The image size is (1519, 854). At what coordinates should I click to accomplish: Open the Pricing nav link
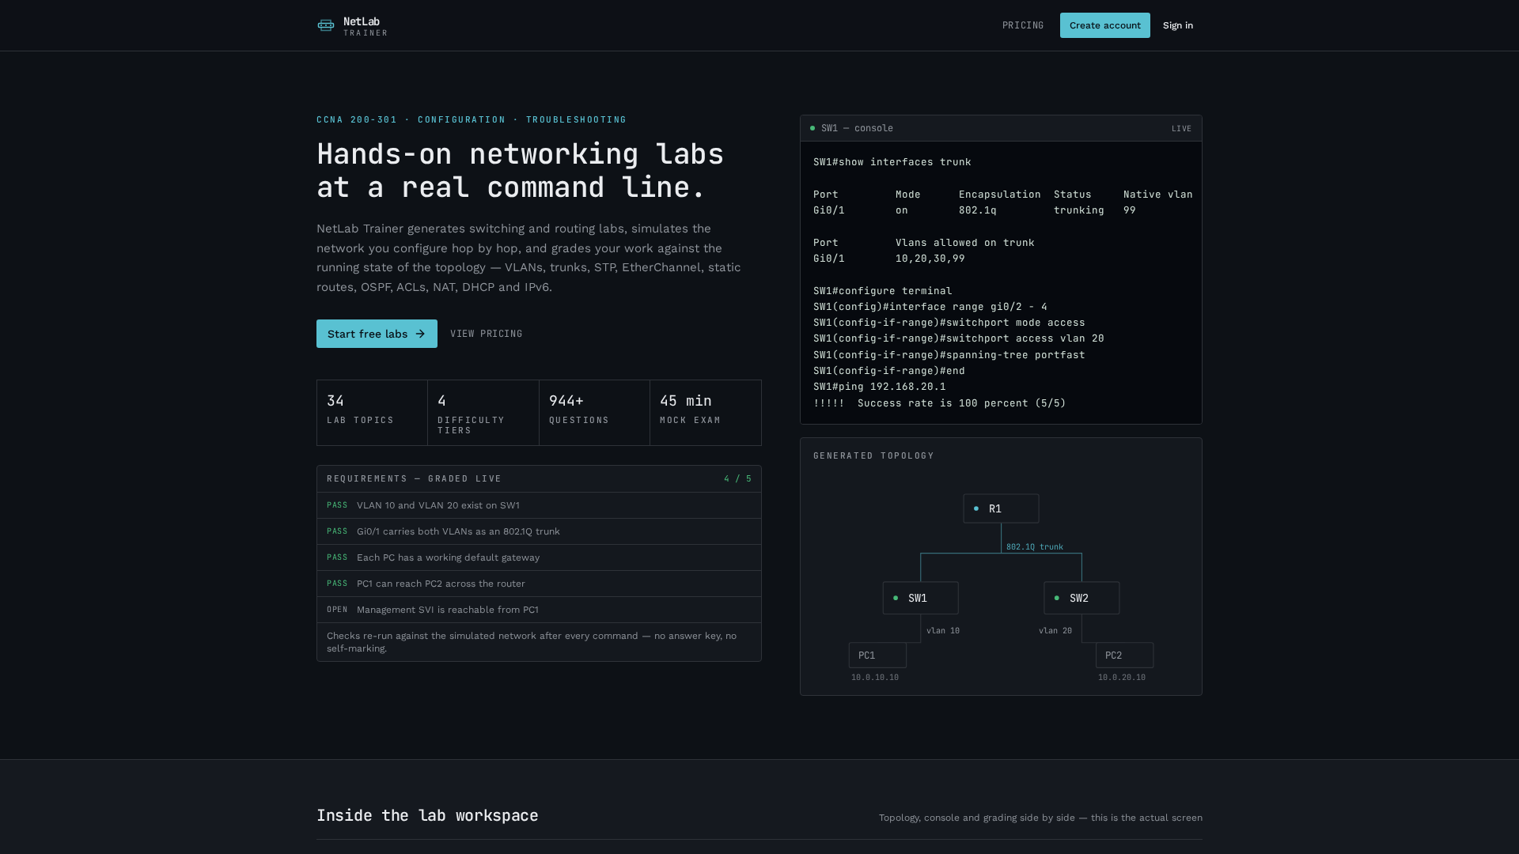coord(1023,25)
